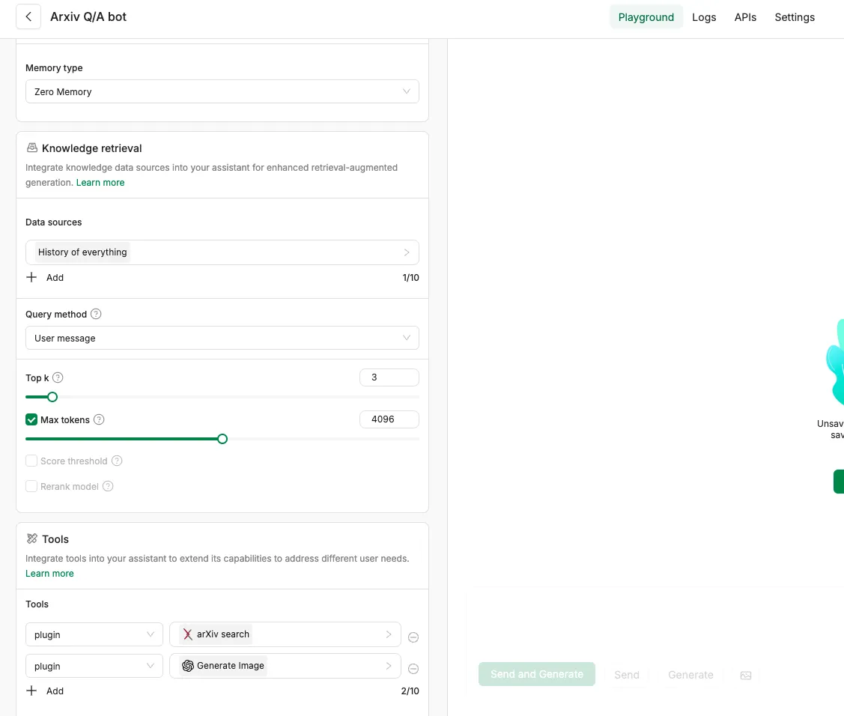The image size is (844, 716).
Task: Open the Memory type dropdown
Action: (222, 92)
